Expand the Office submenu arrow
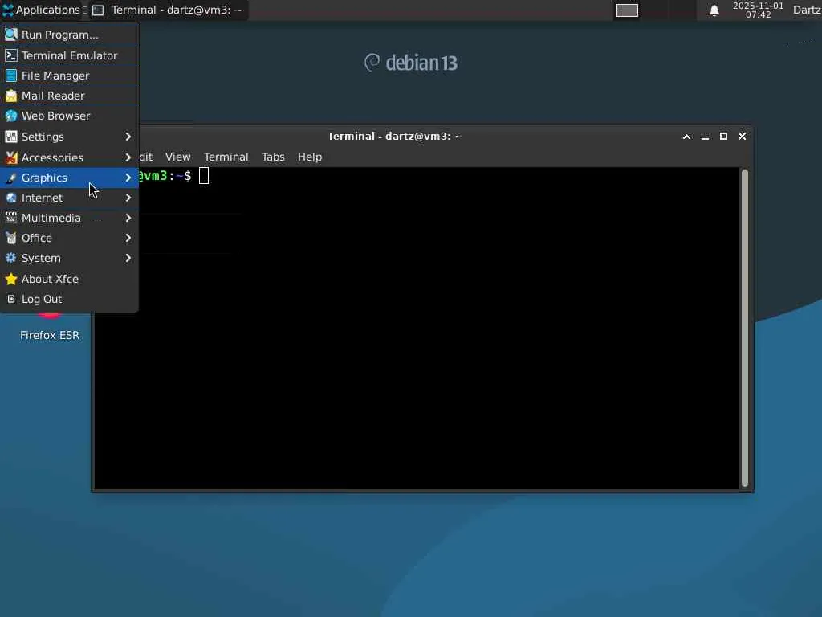Screen dimensions: 822x617 point(128,238)
